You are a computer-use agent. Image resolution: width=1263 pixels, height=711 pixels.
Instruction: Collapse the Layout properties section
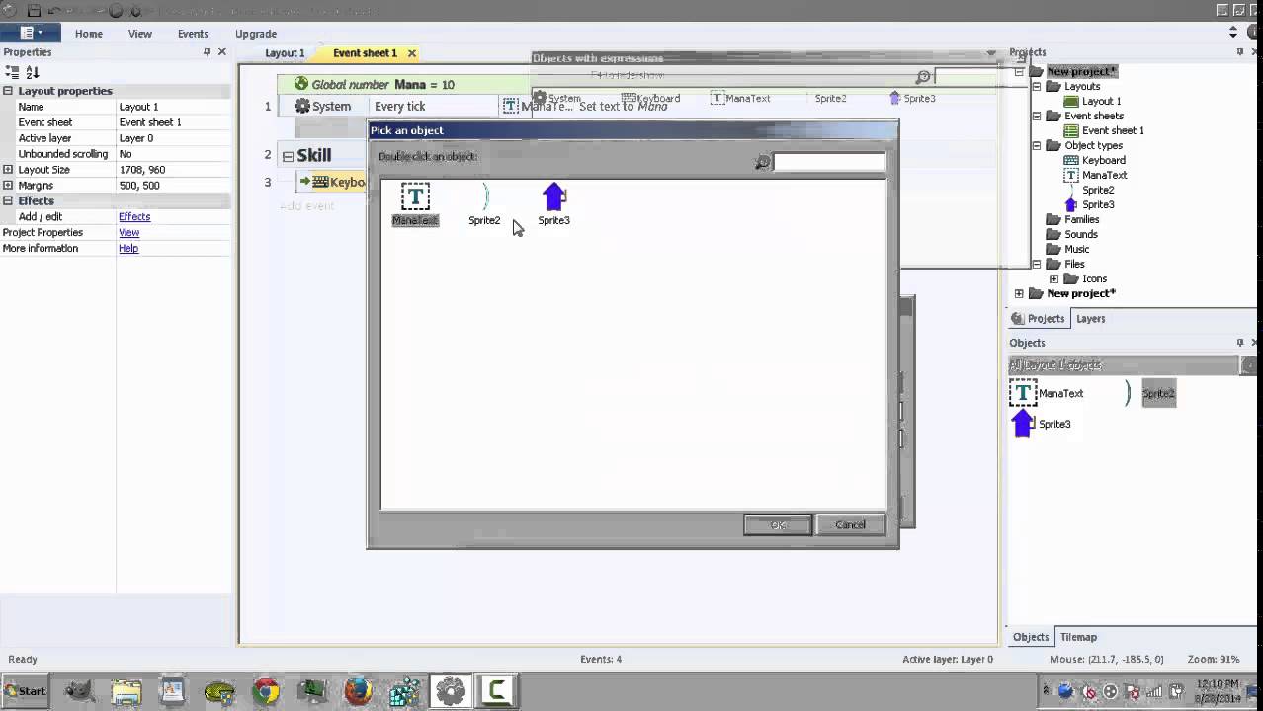(8, 91)
